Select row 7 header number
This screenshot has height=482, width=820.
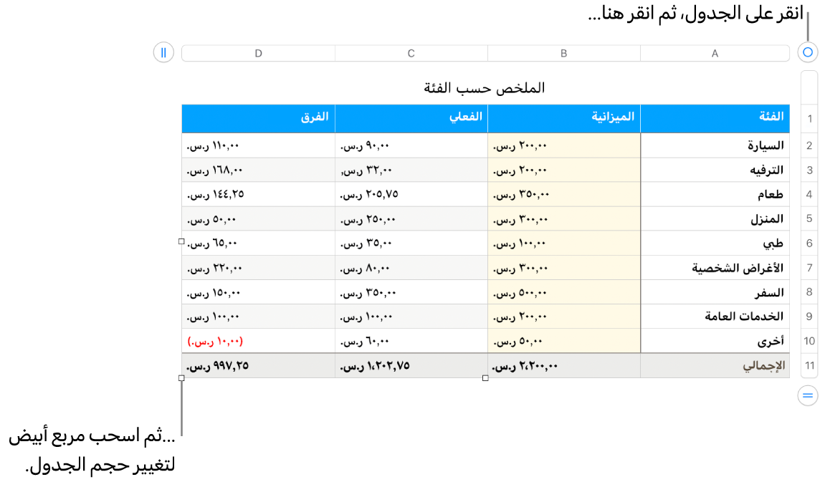click(x=809, y=268)
